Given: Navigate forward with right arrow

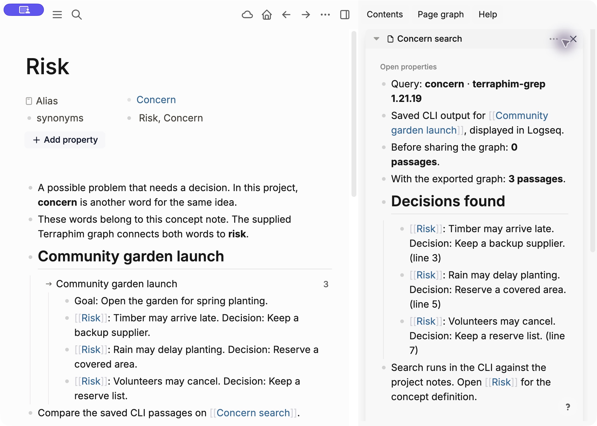Looking at the screenshot, I should (x=306, y=15).
